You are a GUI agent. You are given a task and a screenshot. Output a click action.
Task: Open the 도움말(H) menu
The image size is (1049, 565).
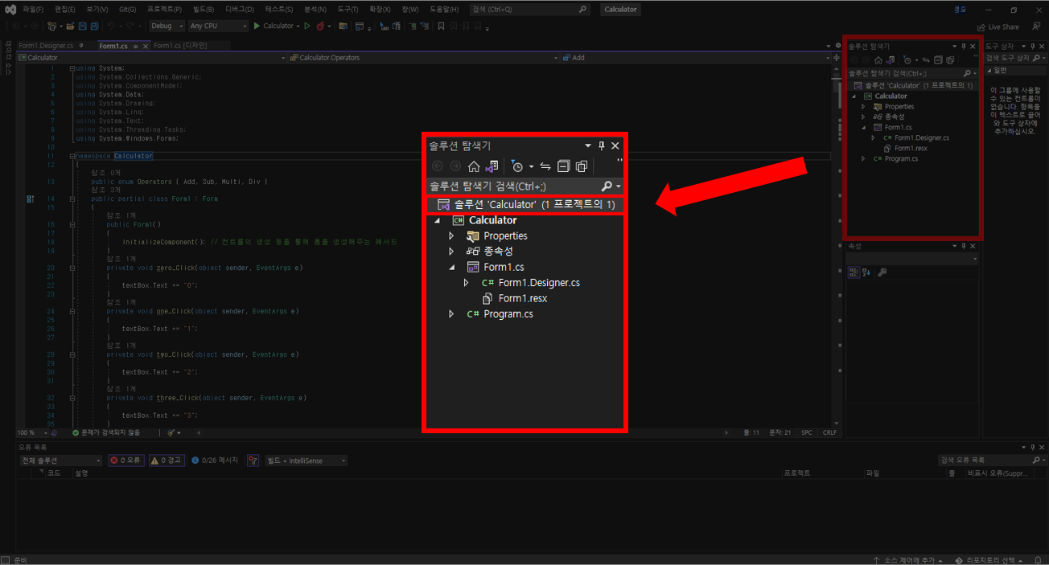(x=443, y=10)
